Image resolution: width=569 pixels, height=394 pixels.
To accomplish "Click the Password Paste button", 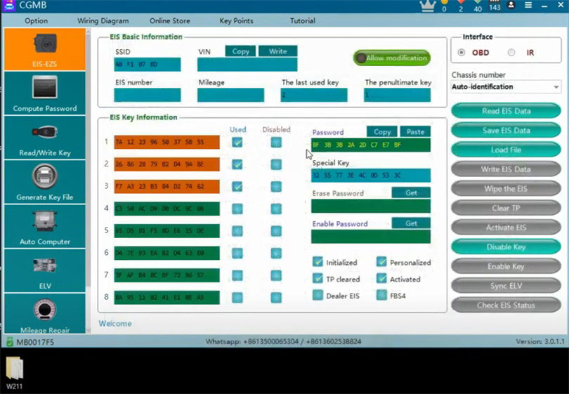I will click(x=415, y=132).
